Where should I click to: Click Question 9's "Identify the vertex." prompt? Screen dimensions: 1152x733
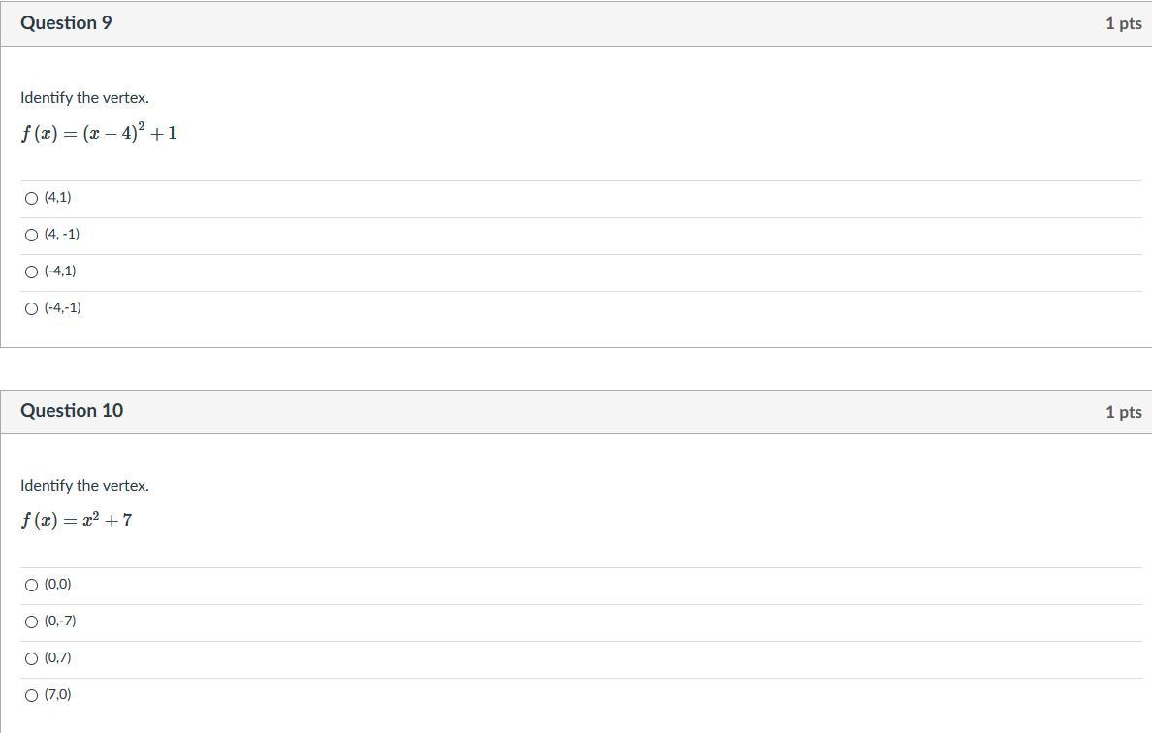coord(84,98)
